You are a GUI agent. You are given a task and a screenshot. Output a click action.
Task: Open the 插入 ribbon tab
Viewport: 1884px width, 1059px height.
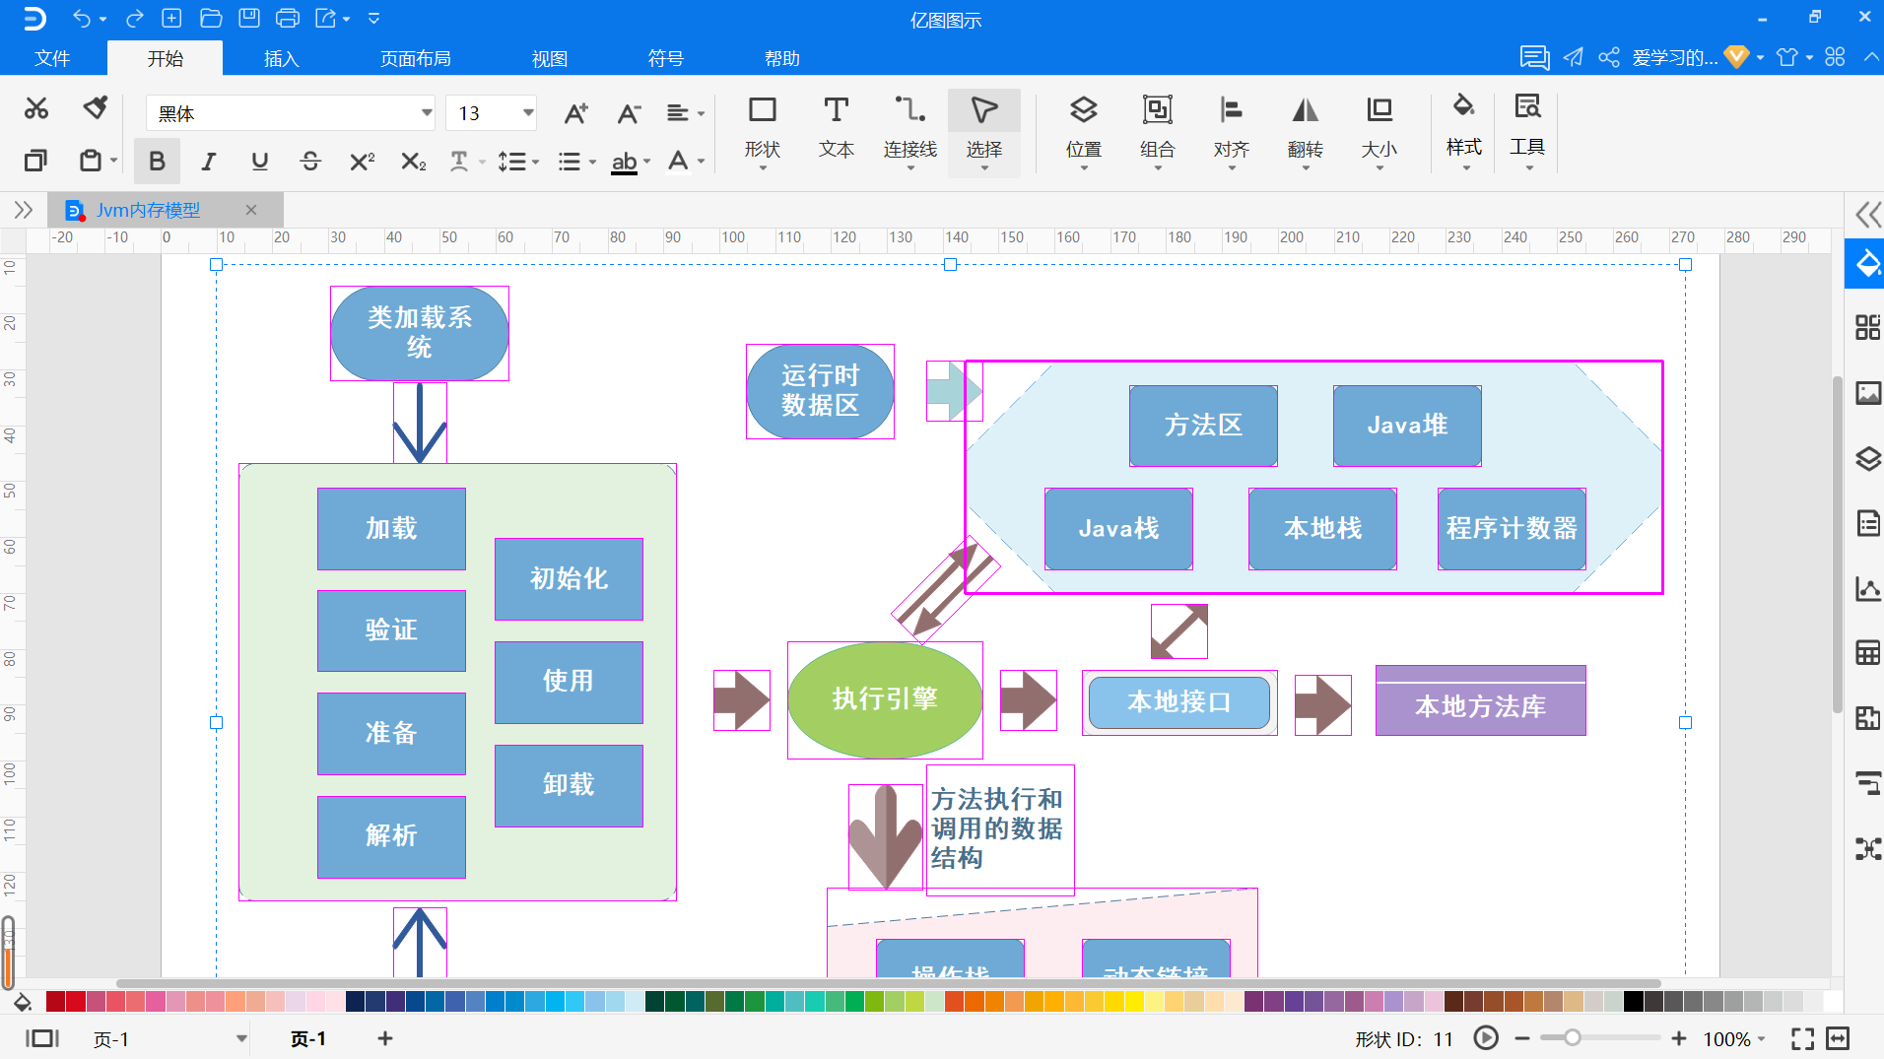point(281,58)
